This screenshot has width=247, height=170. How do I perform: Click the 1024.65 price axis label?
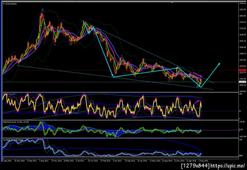[243, 91]
